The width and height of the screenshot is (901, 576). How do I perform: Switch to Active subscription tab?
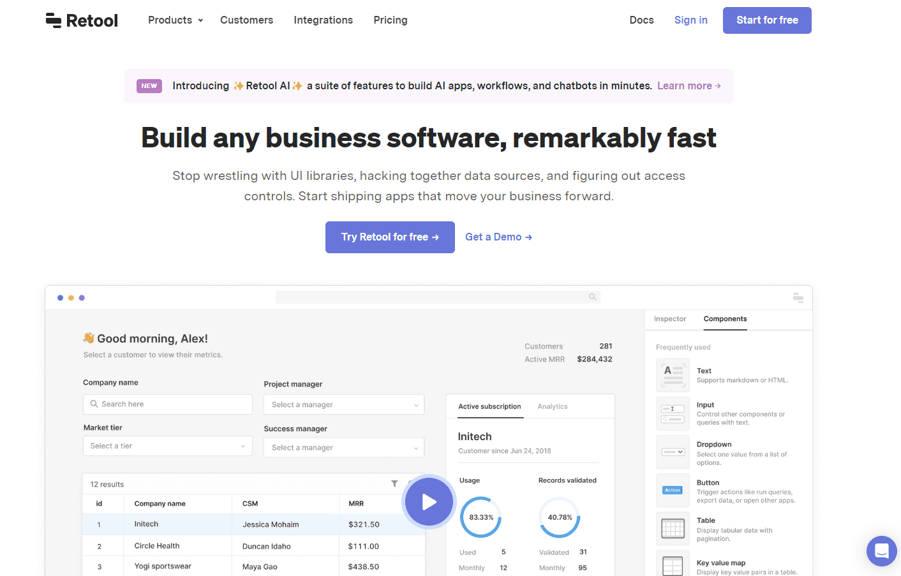[x=489, y=407]
